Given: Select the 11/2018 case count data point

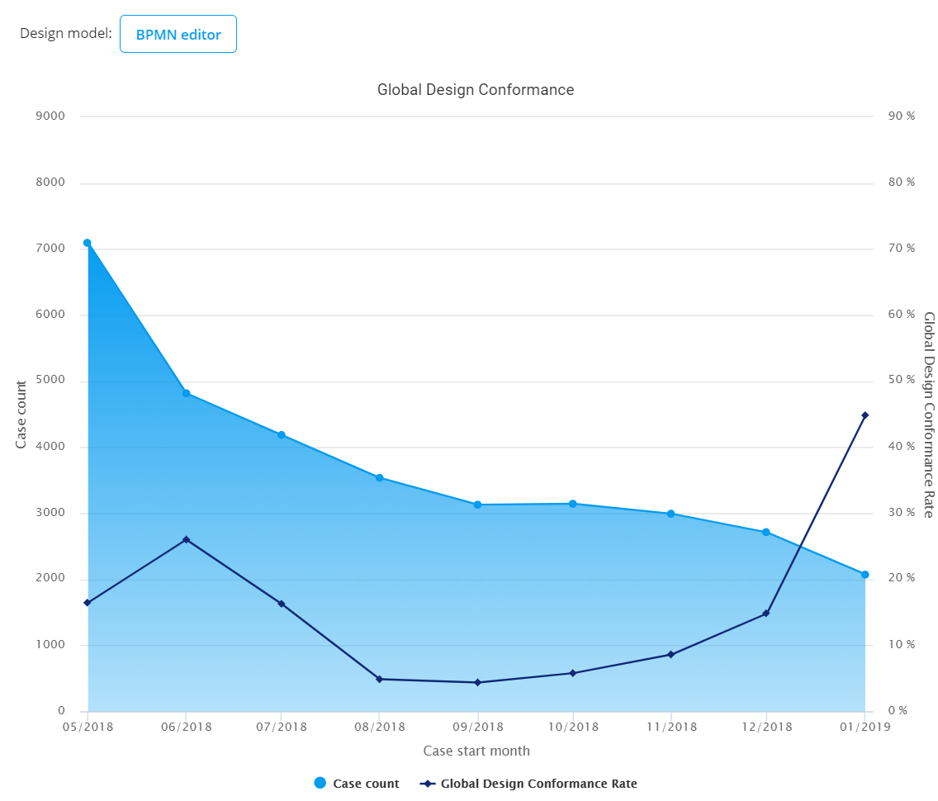Looking at the screenshot, I should [670, 514].
